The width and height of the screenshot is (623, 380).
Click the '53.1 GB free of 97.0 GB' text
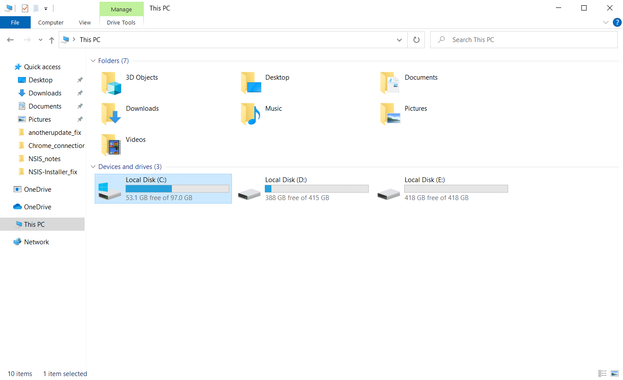tap(159, 198)
